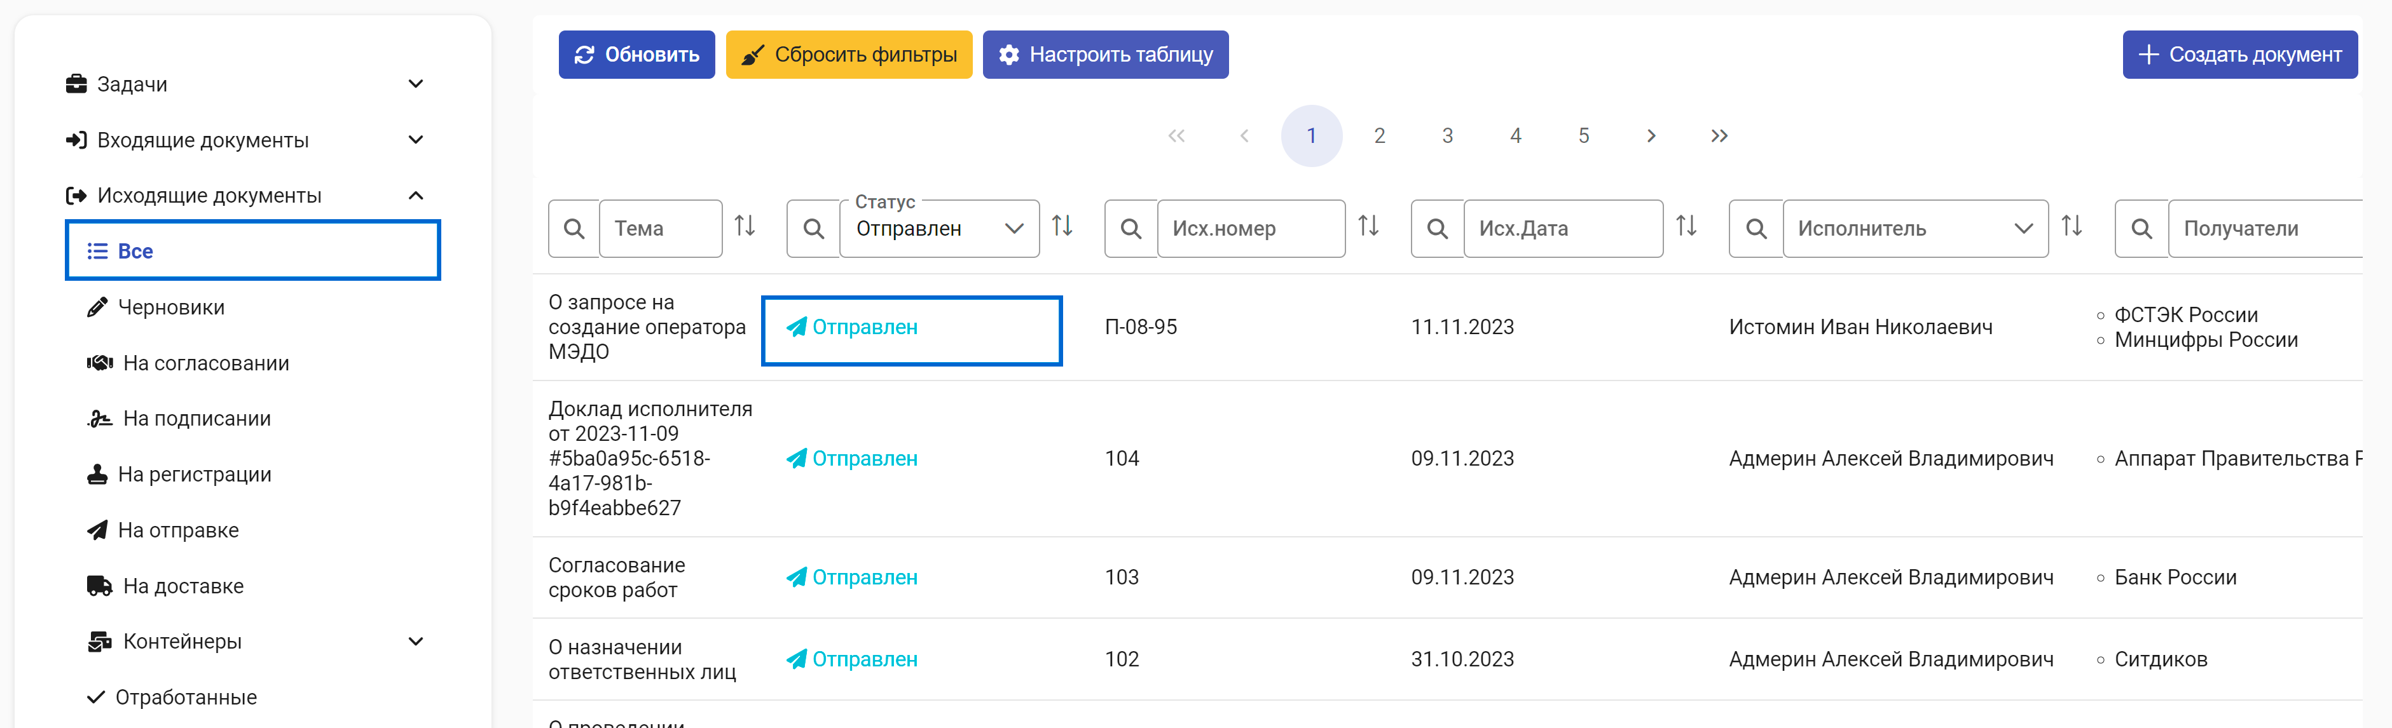This screenshot has width=2392, height=728.
Task: Click the Исх.Дата filter input field
Action: click(1564, 228)
